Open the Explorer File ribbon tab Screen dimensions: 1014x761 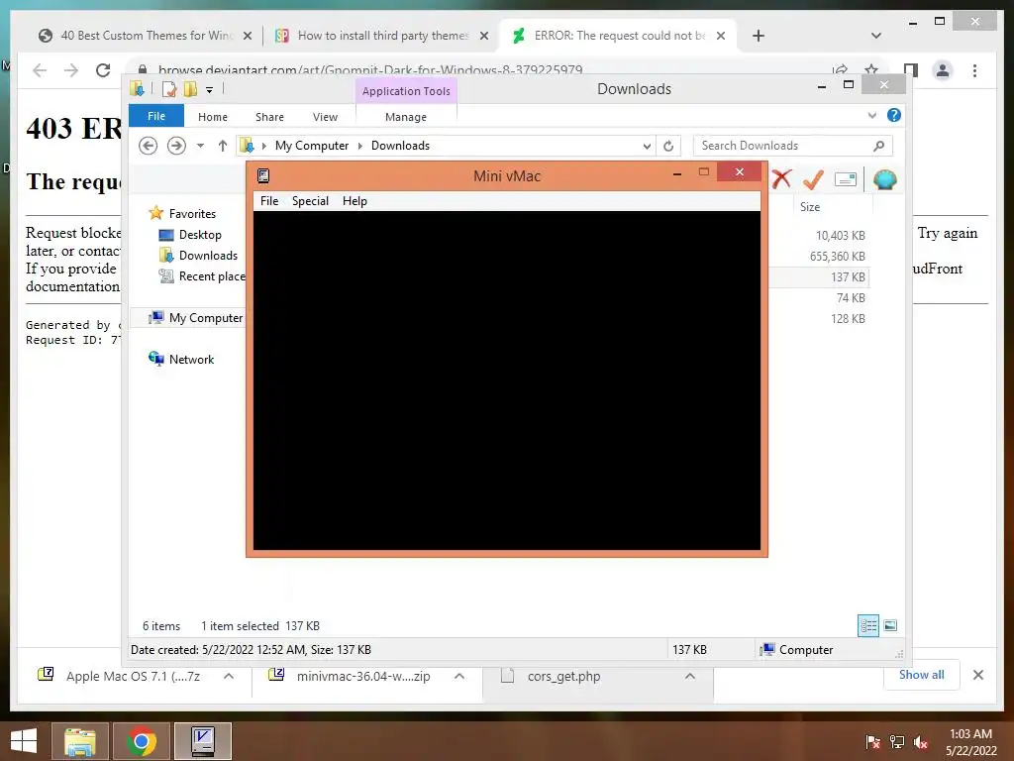coord(156,117)
